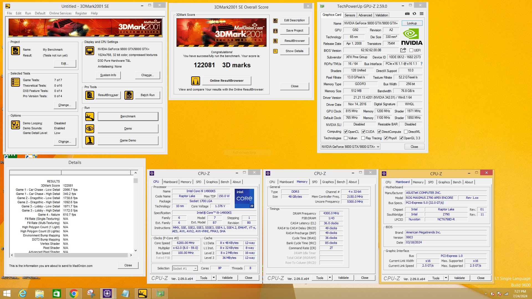Click the first column header in Details list
532x299 pixels.
coord(35,173)
